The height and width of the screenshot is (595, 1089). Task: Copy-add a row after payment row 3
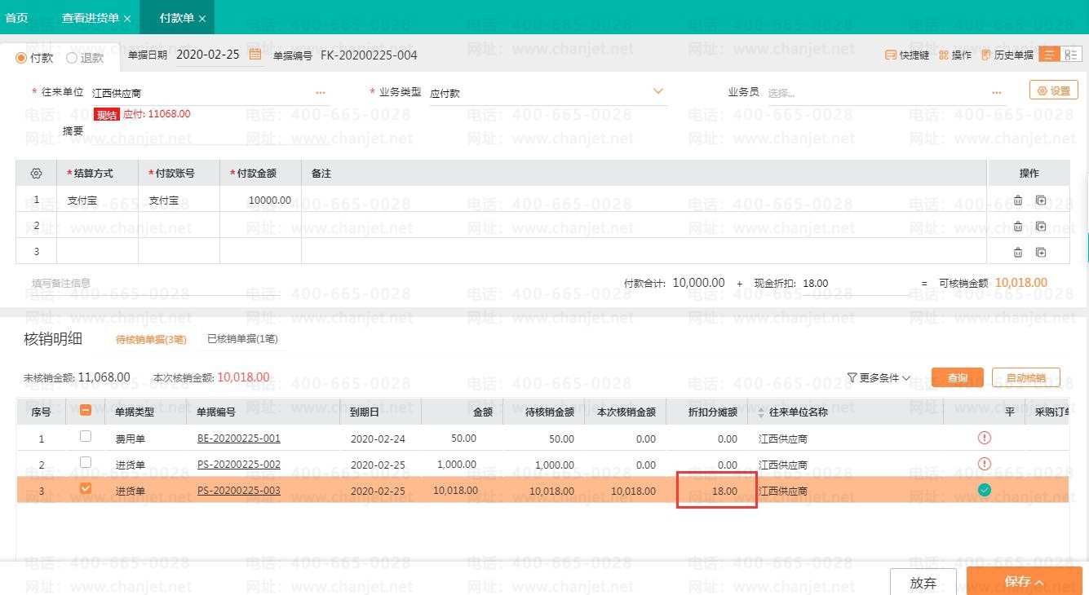[1041, 252]
